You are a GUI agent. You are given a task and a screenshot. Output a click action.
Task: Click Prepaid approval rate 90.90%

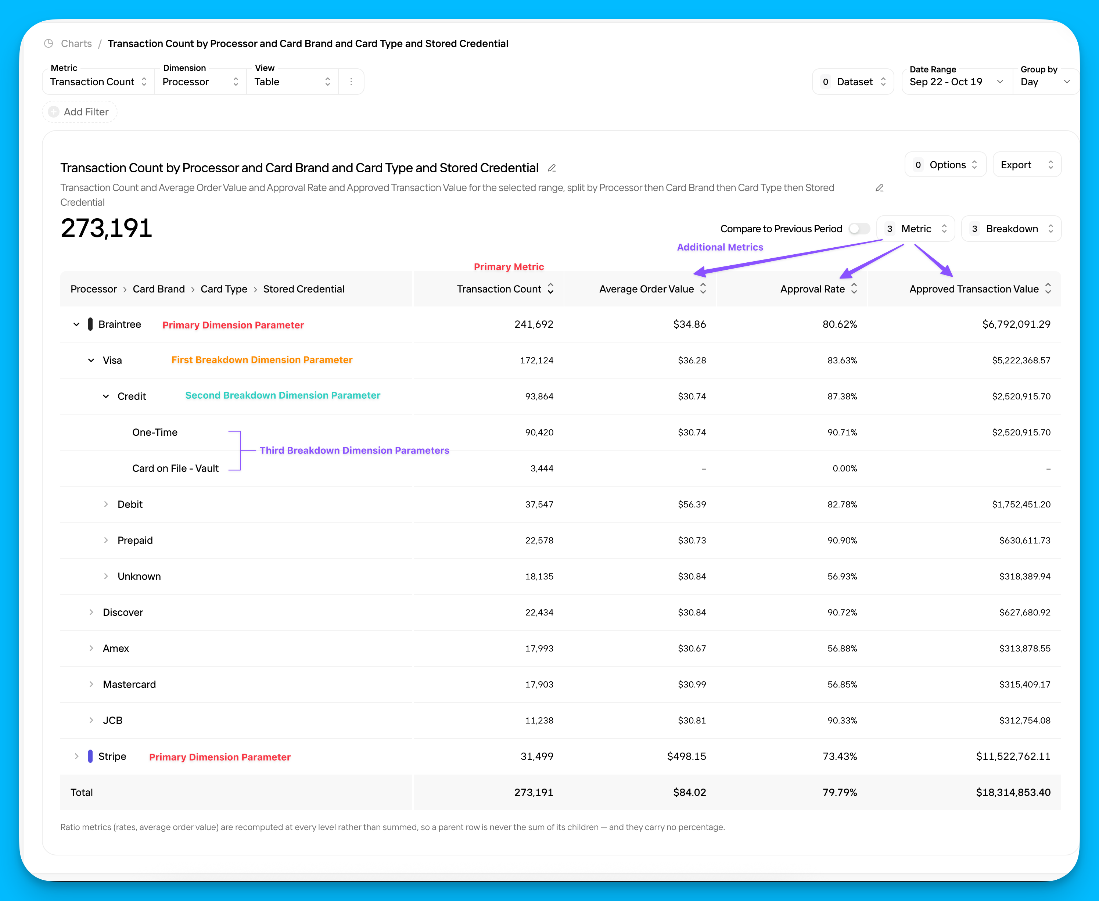[842, 540]
